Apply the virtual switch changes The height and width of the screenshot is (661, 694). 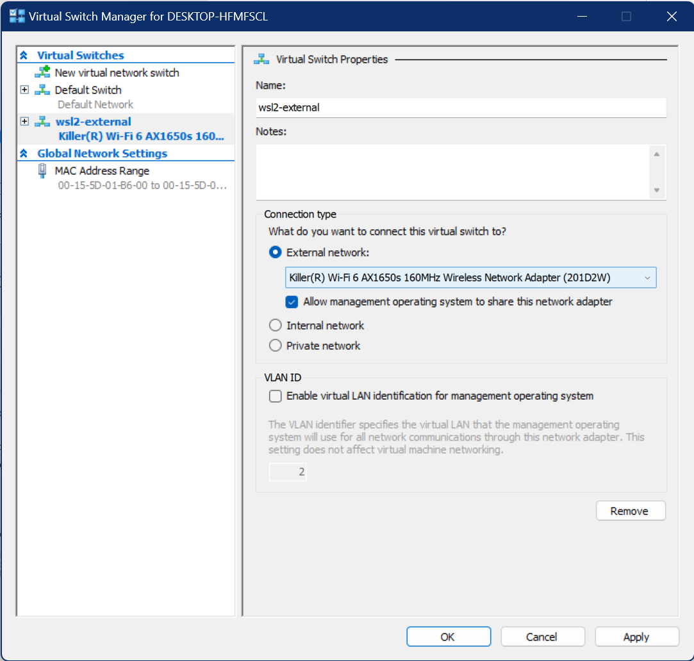(636, 636)
